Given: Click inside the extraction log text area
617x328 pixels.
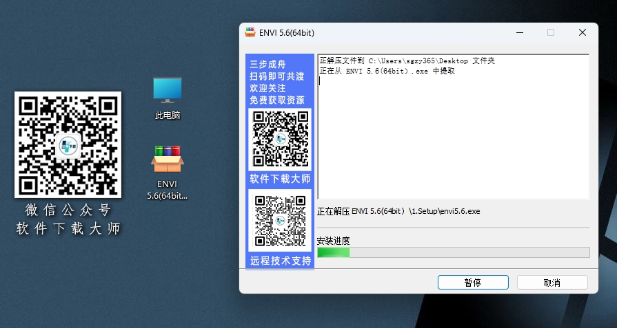Looking at the screenshot, I should click(x=454, y=127).
